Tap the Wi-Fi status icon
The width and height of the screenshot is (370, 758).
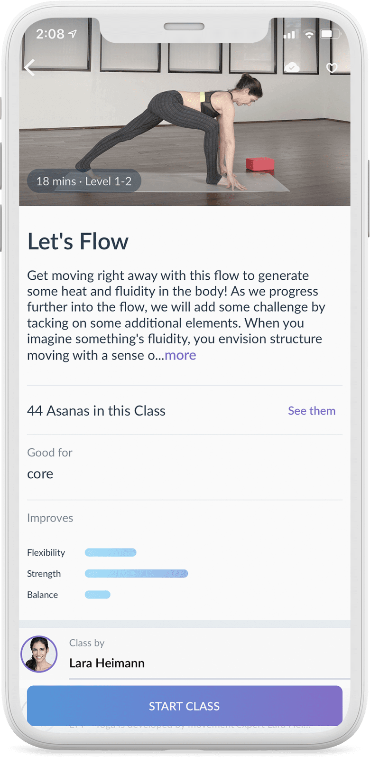pyautogui.click(x=309, y=34)
